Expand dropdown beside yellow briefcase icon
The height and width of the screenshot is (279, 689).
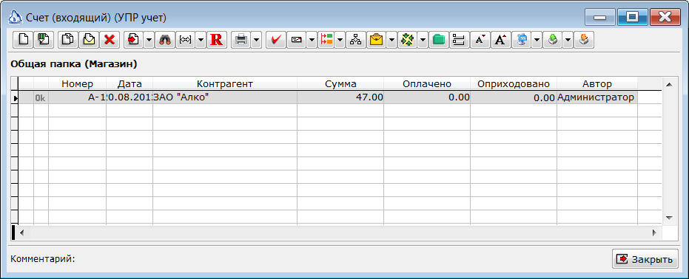click(391, 40)
